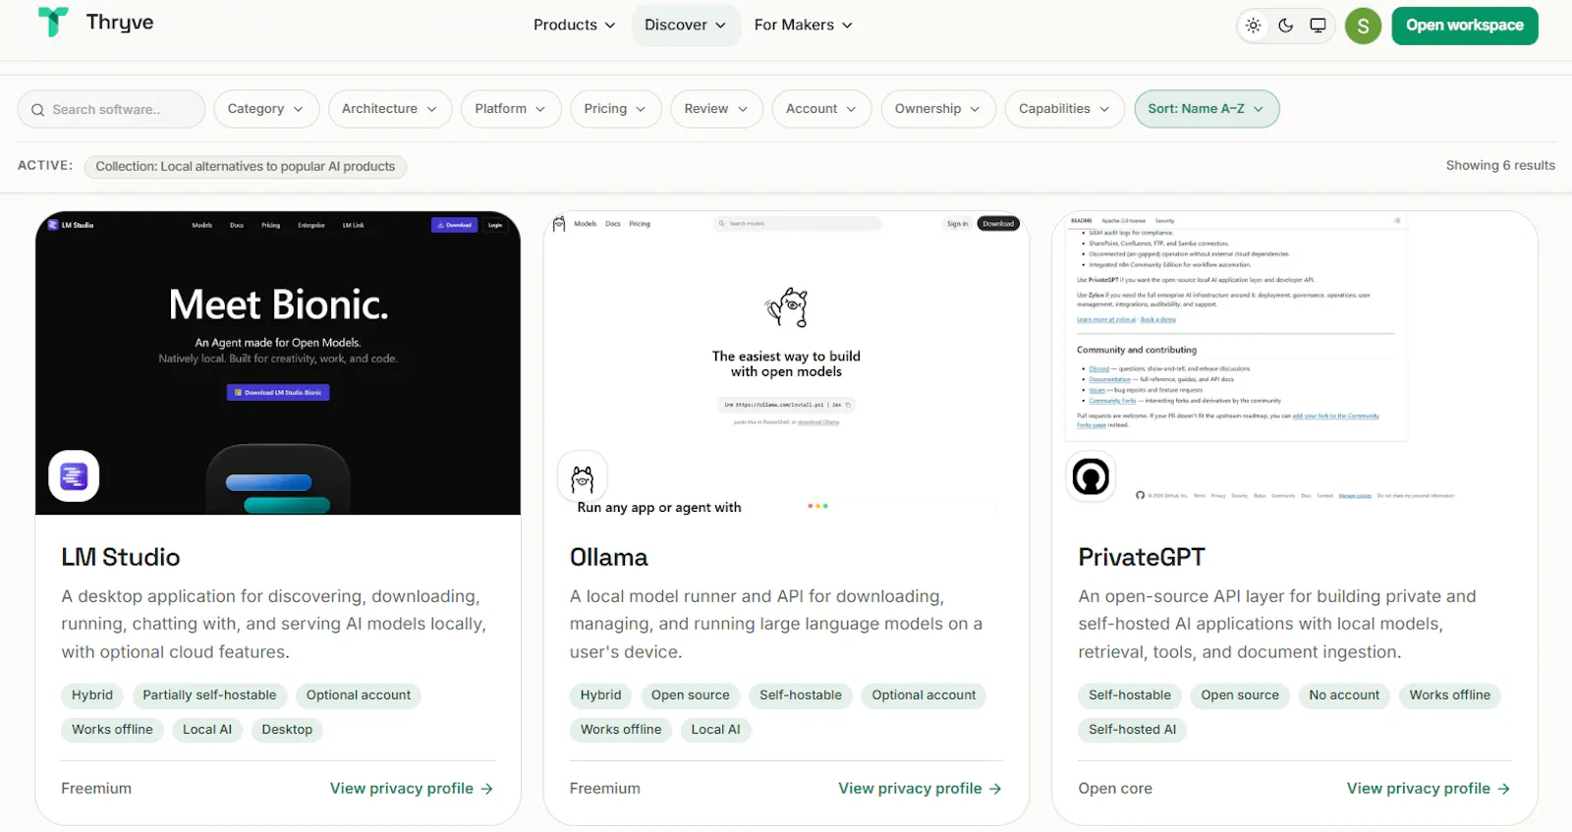
Task: Click the PrivateGPT title
Action: coord(1142,557)
